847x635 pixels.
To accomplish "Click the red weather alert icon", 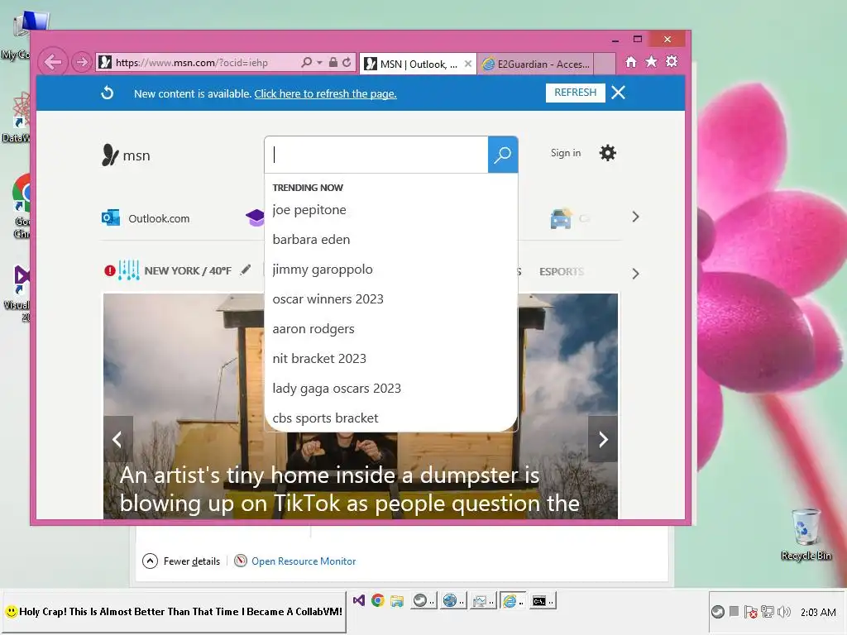I will click(110, 270).
